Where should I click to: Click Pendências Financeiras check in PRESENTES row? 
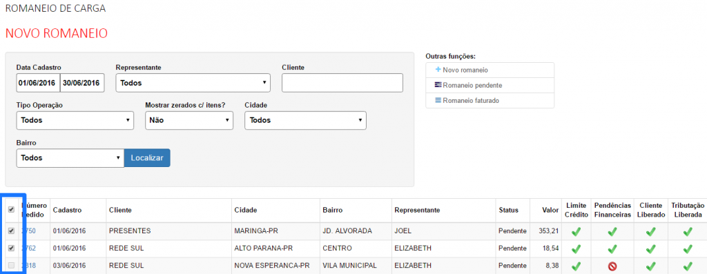click(612, 232)
